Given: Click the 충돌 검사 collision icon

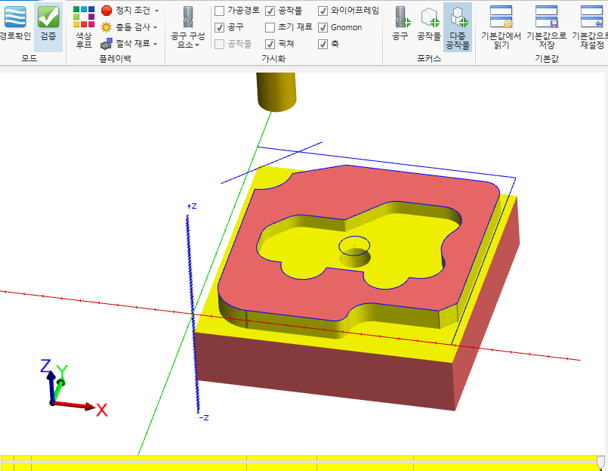Looking at the screenshot, I should click(106, 27).
